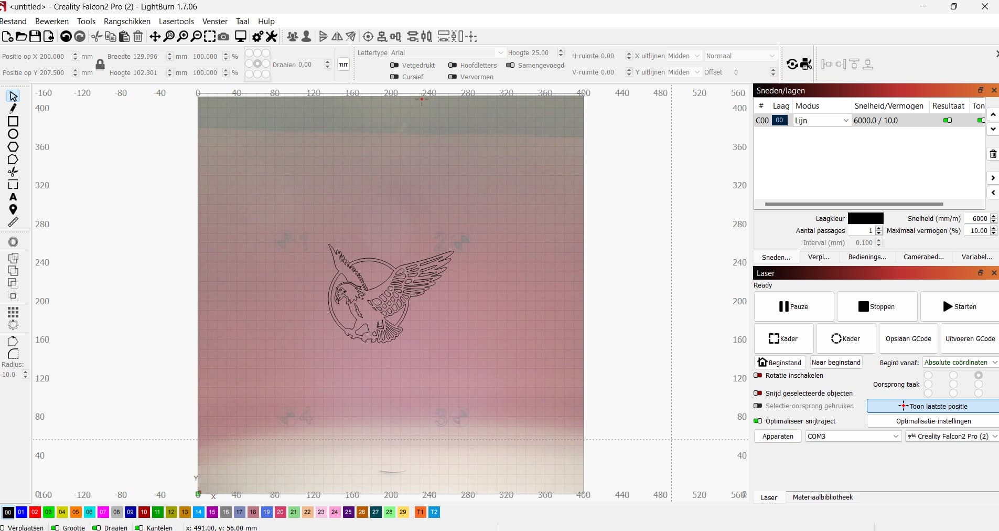Click the Undo arrow icon
The height and width of the screenshot is (531, 999).
(66, 36)
